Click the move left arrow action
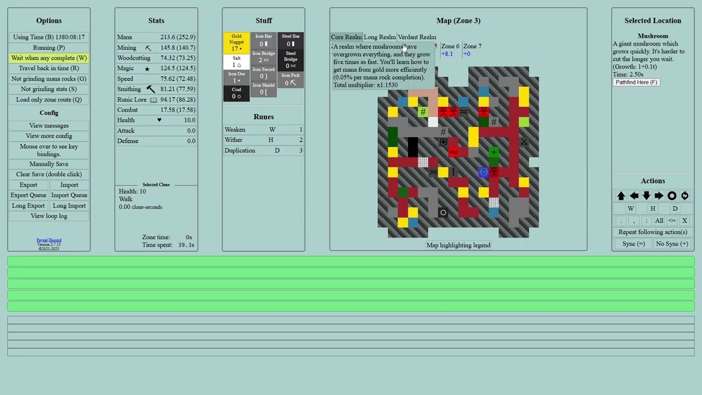This screenshot has width=702, height=395. [x=634, y=196]
